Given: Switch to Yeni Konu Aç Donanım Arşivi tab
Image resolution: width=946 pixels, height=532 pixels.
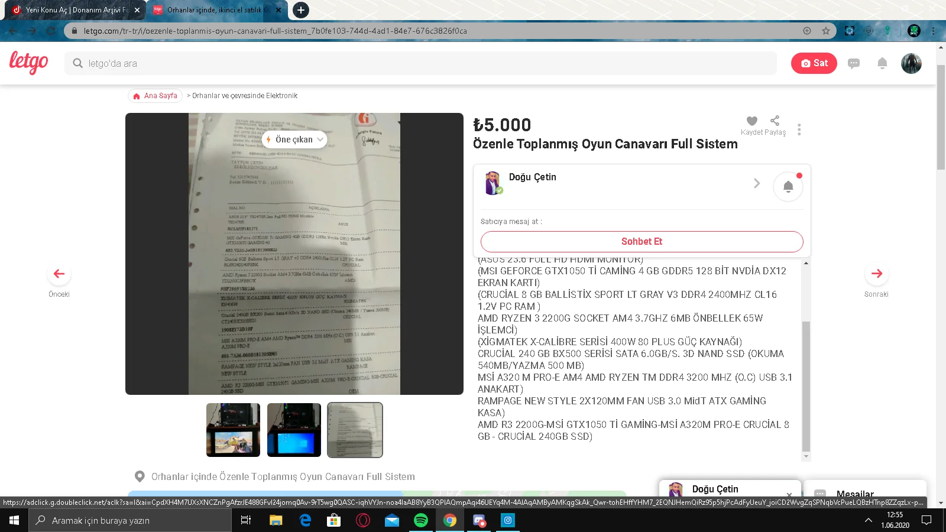Looking at the screenshot, I should pos(75,10).
